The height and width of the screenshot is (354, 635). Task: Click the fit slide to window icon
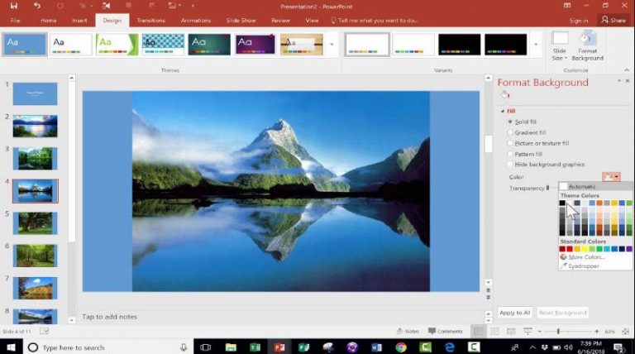[626, 332]
